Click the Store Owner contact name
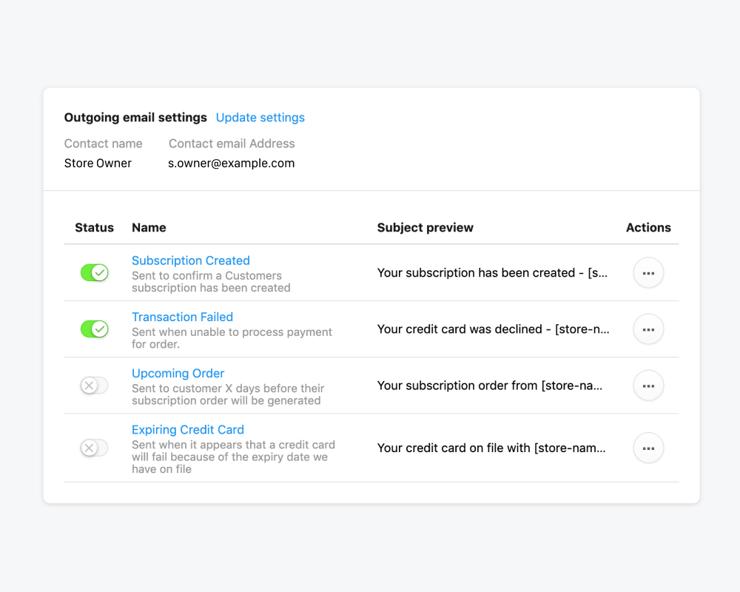Viewport: 740px width, 592px height. click(x=98, y=164)
